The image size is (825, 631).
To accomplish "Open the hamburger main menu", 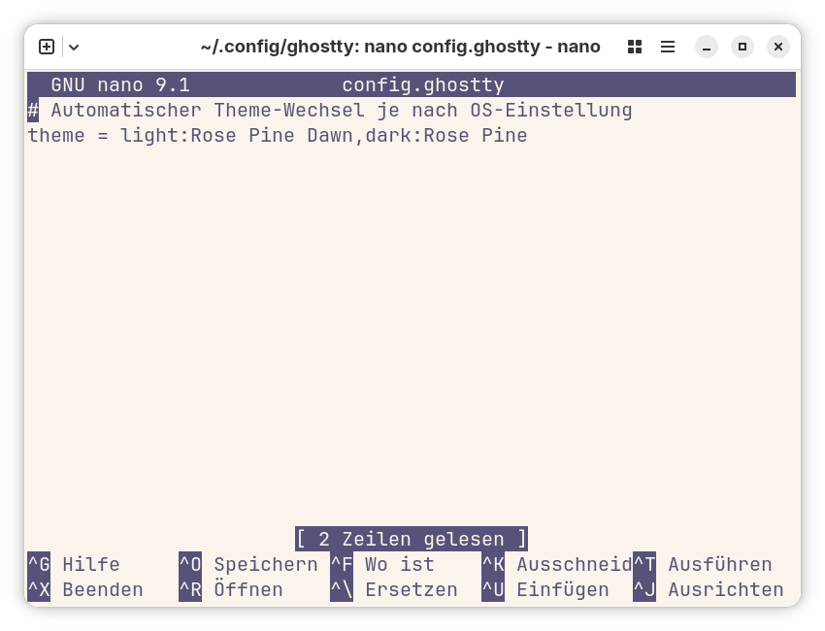I will coord(668,47).
